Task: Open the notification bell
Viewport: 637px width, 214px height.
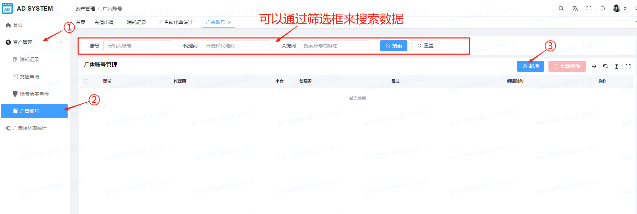Action: pos(603,8)
